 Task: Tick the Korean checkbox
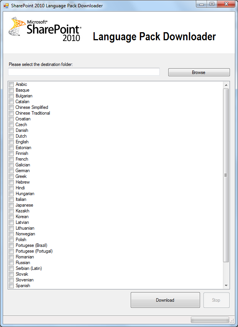pyautogui.click(x=11, y=217)
